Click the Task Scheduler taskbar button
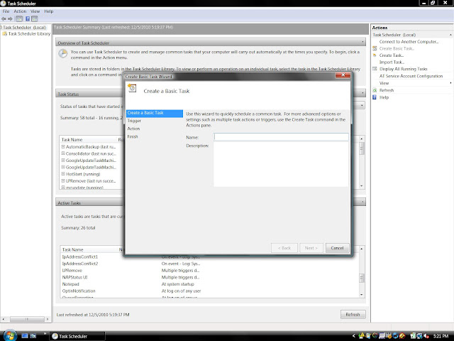 77,336
